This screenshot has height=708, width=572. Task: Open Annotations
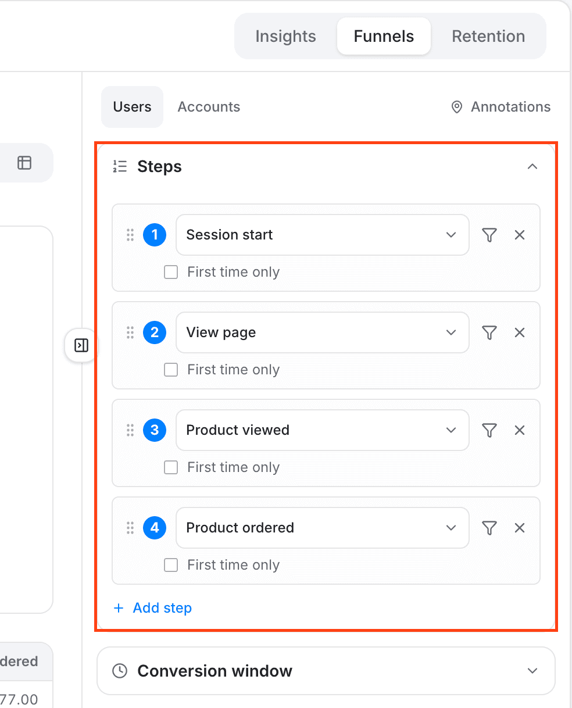point(500,107)
